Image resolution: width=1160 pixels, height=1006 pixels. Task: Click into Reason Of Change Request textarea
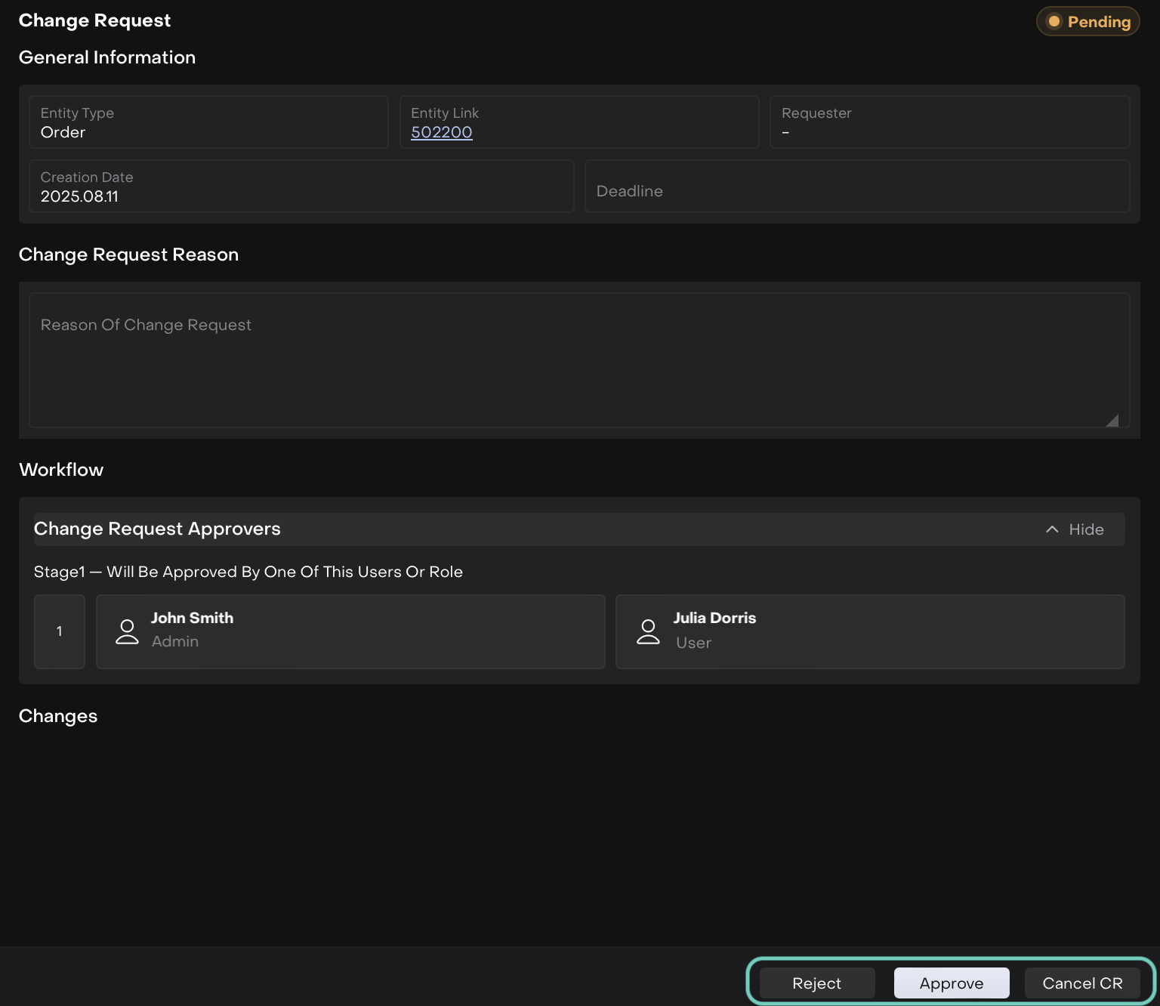(x=578, y=360)
